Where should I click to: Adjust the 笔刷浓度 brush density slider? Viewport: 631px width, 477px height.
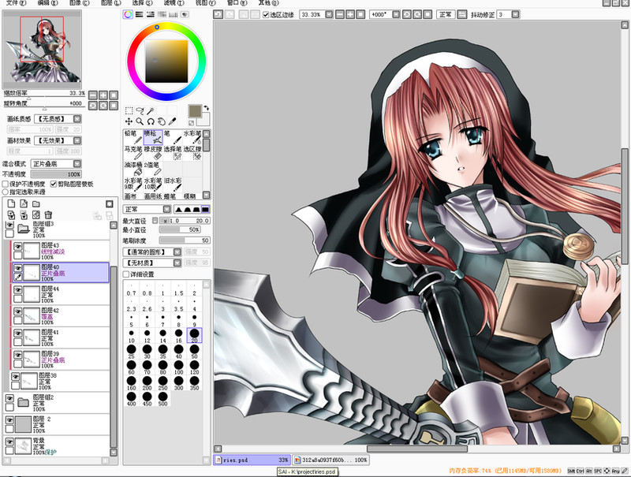click(x=185, y=240)
